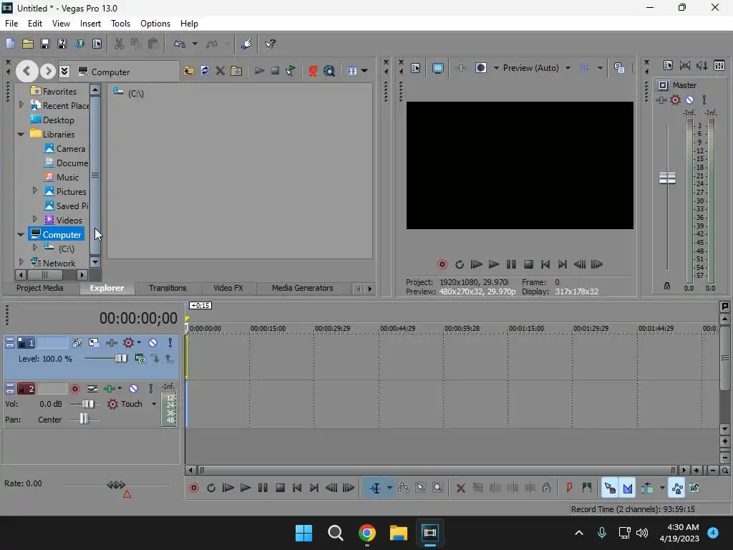Click the Master fader handle
This screenshot has width=733, height=550.
coord(667,178)
